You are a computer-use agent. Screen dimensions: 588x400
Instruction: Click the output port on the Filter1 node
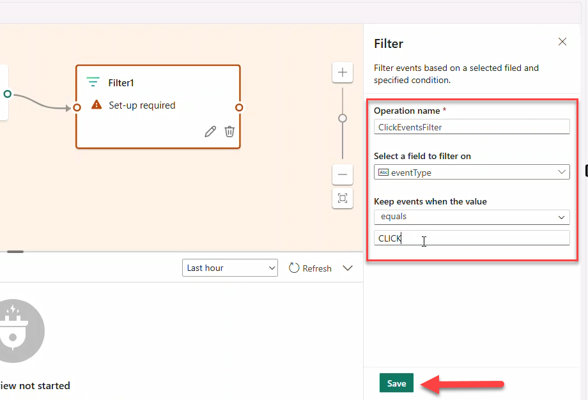[x=239, y=107]
